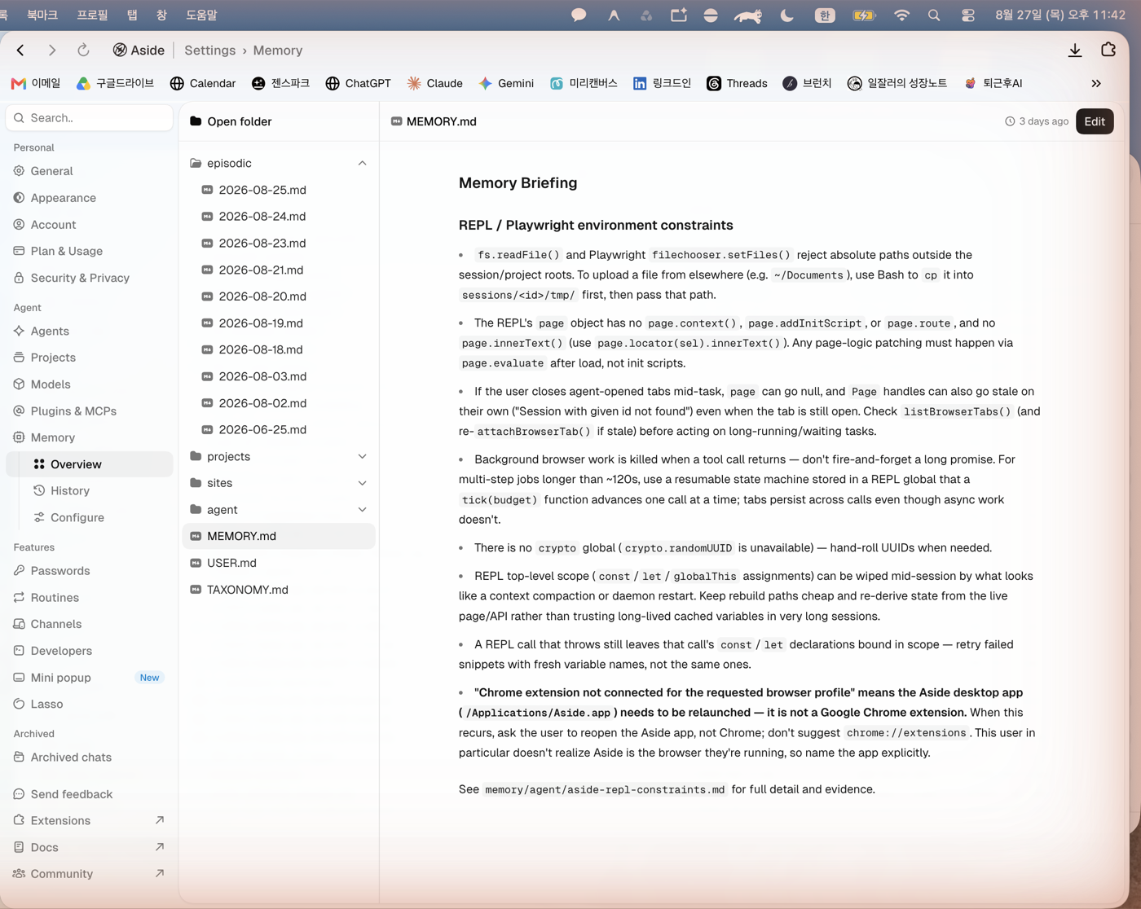
Task: Open the 구글드라이브 bookmark
Action: click(115, 83)
